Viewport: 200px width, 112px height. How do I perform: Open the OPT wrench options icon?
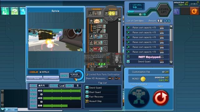(22, 11)
